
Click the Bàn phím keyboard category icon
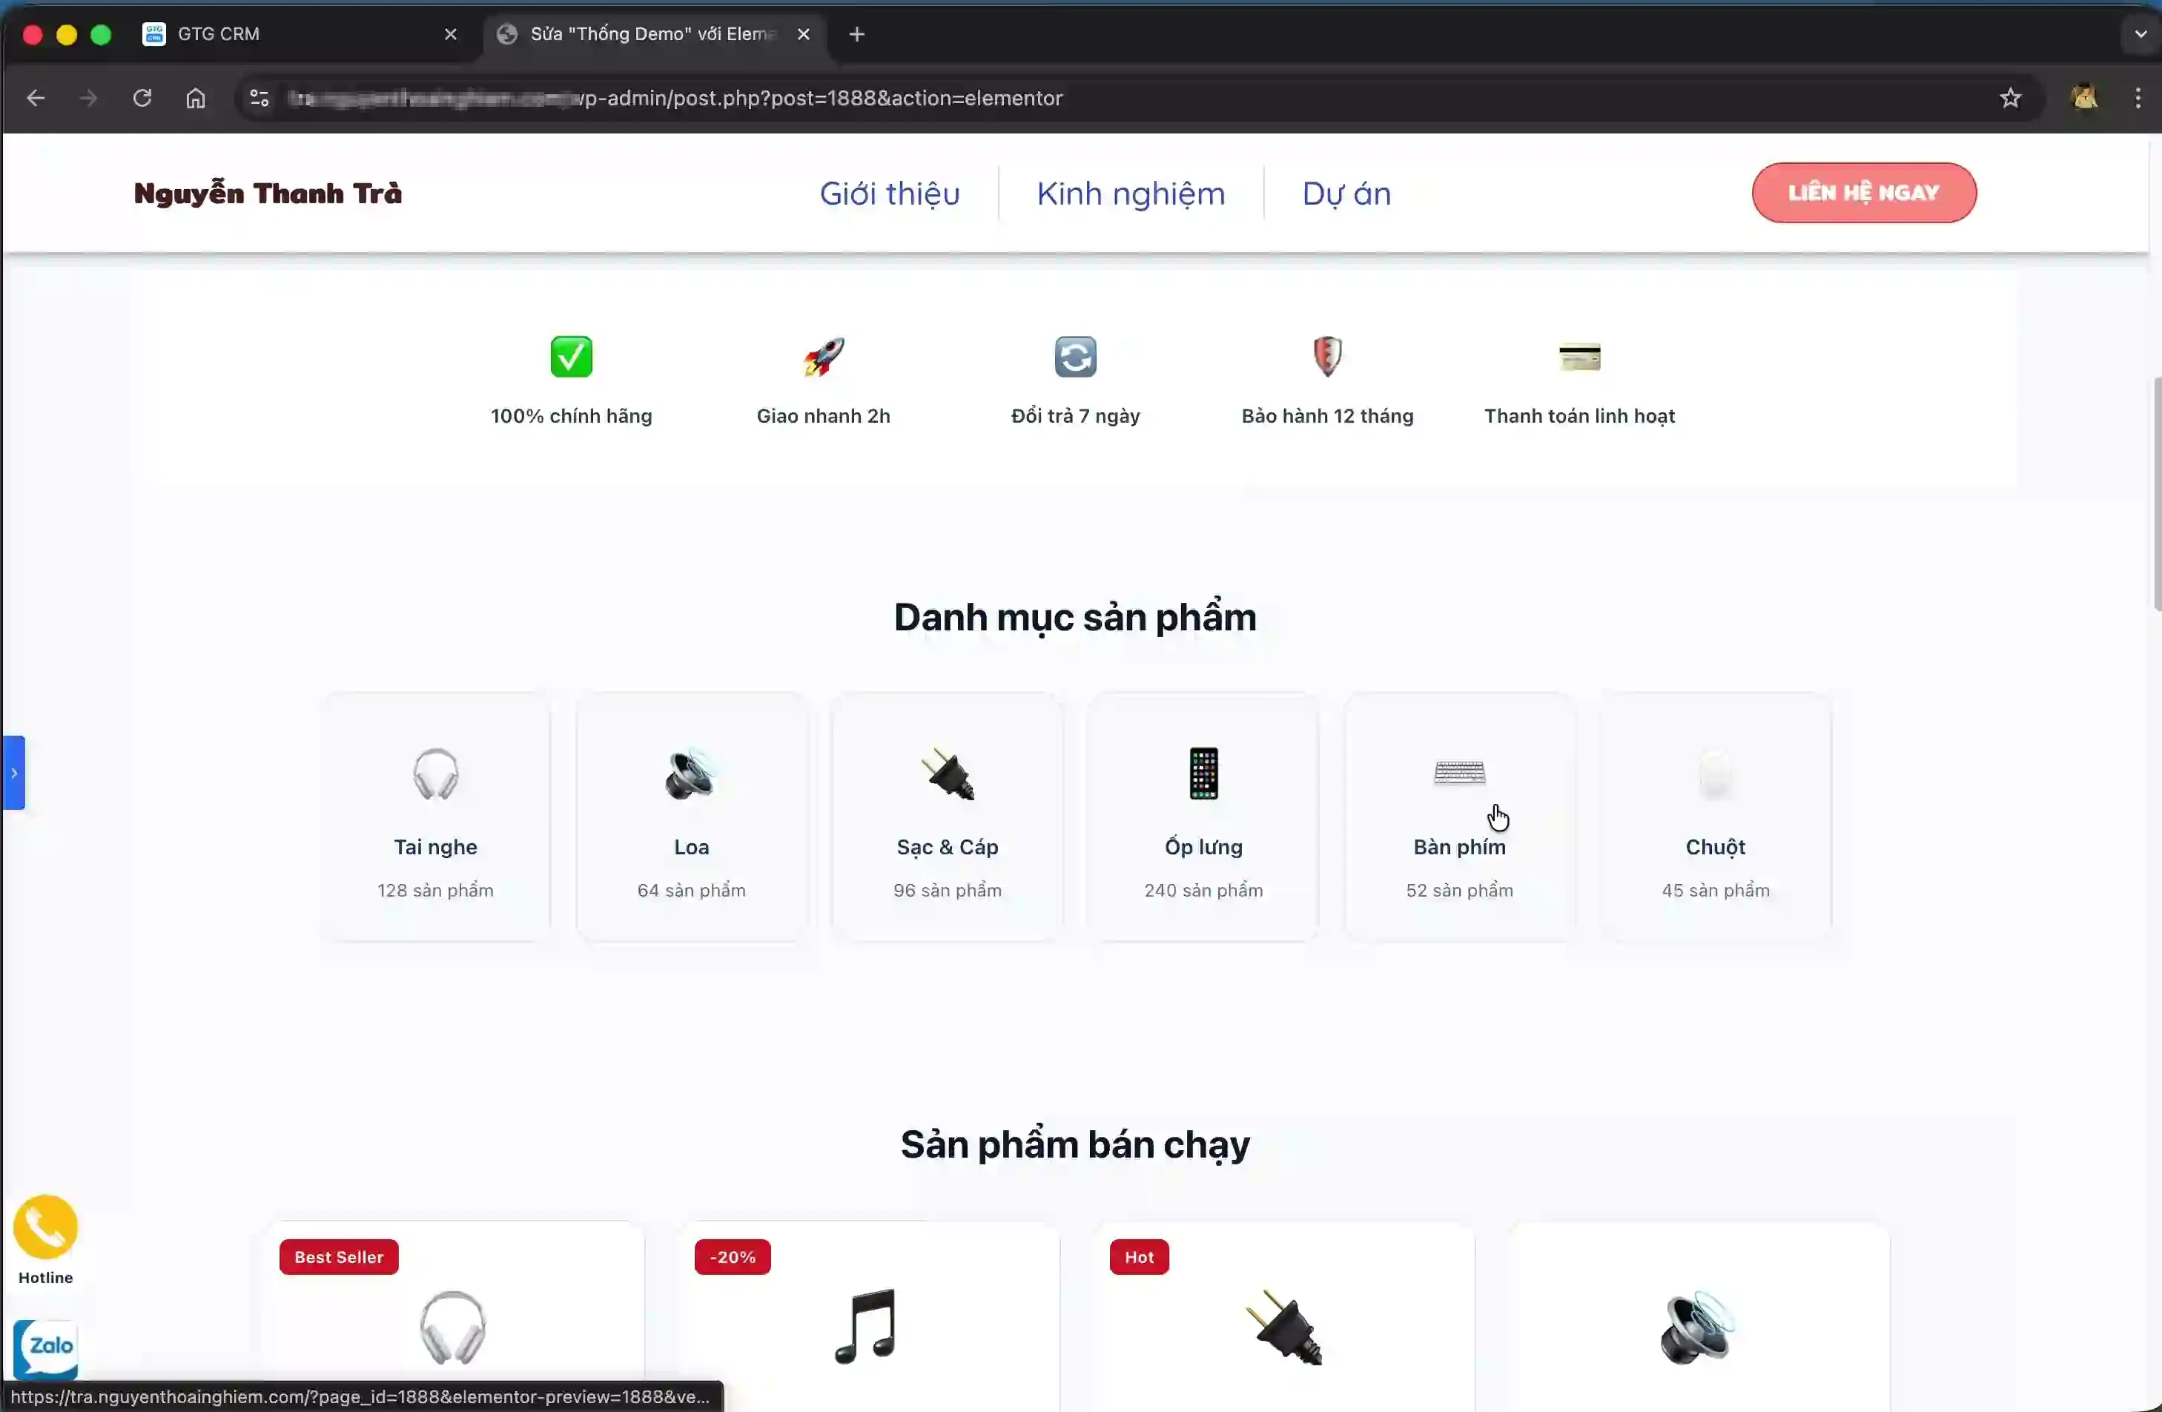click(1459, 772)
